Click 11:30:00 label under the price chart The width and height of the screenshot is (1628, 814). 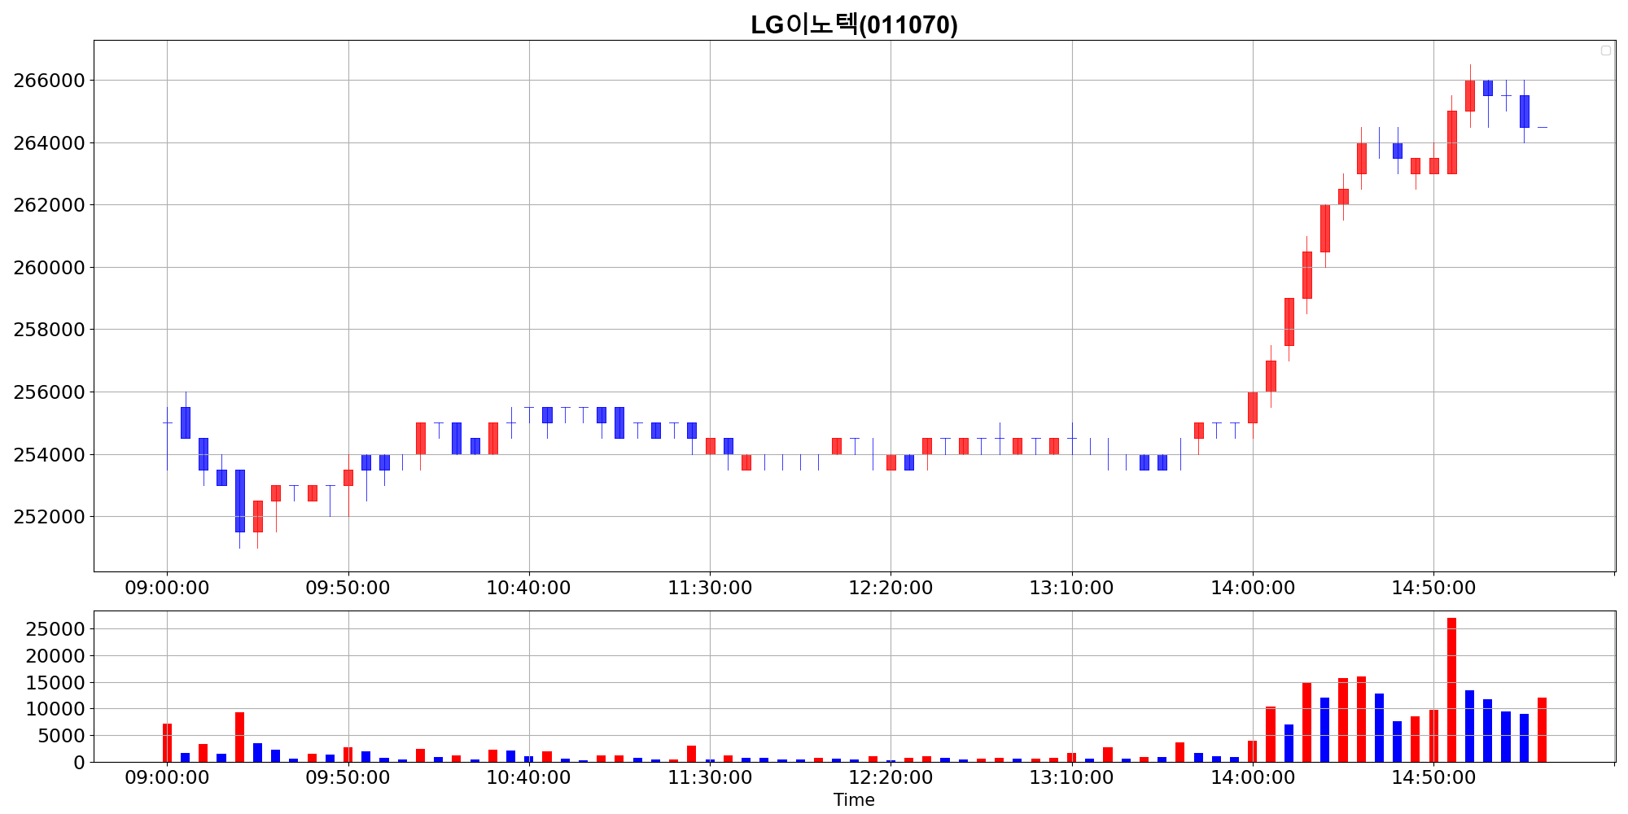coord(710,588)
